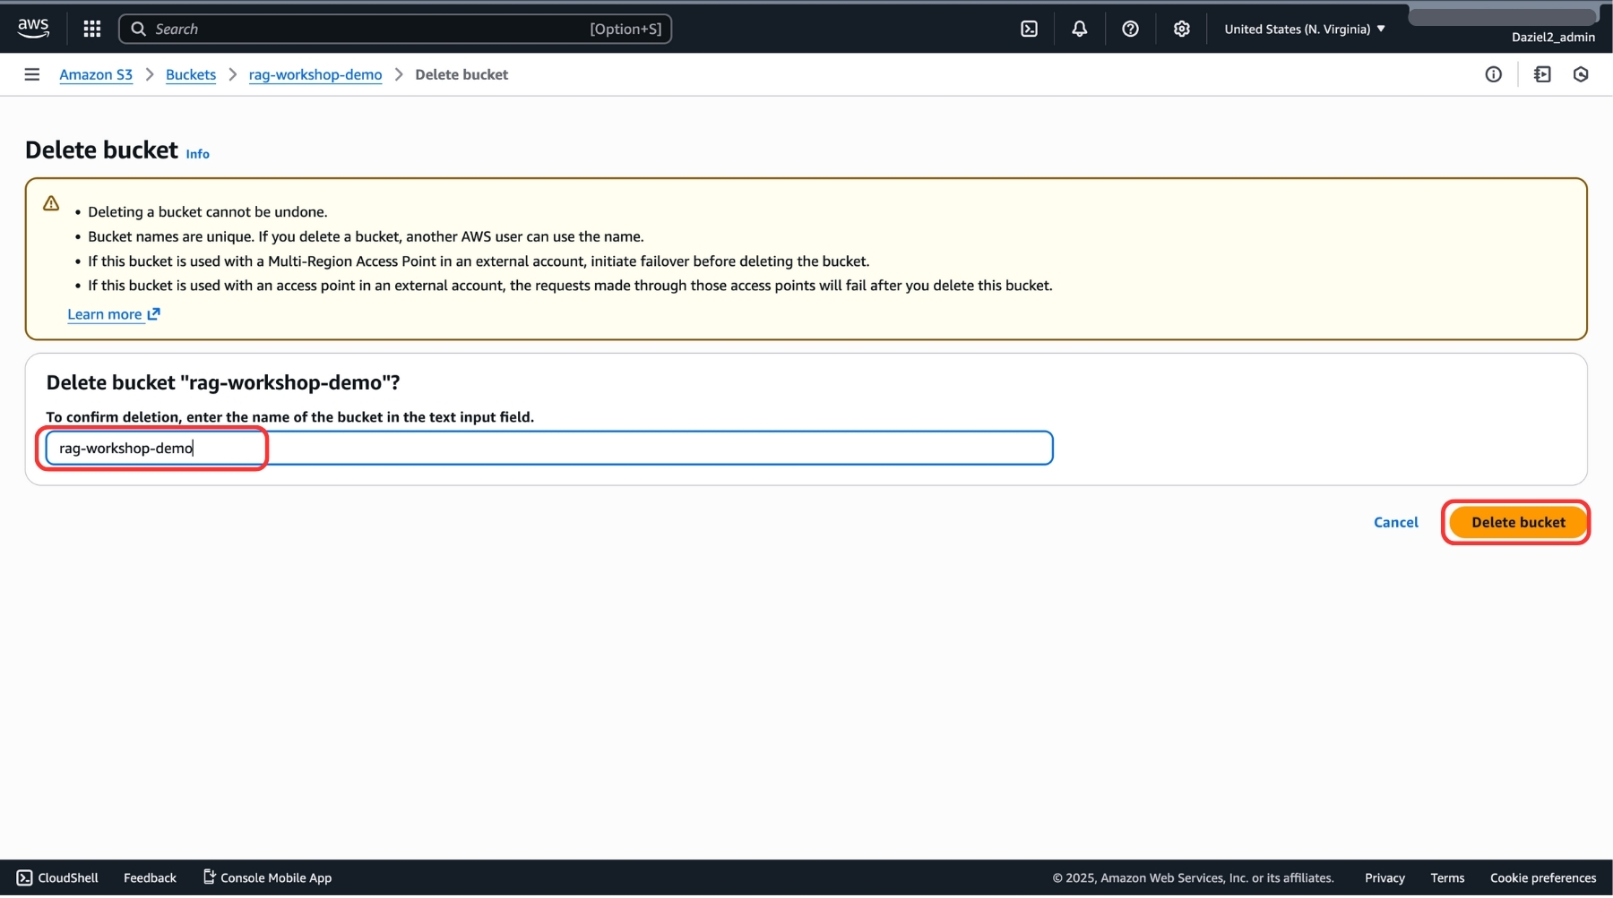Image resolution: width=1613 pixels, height=898 pixels.
Task: Open the Amazon Q assistant hexagon icon
Action: tap(1582, 74)
